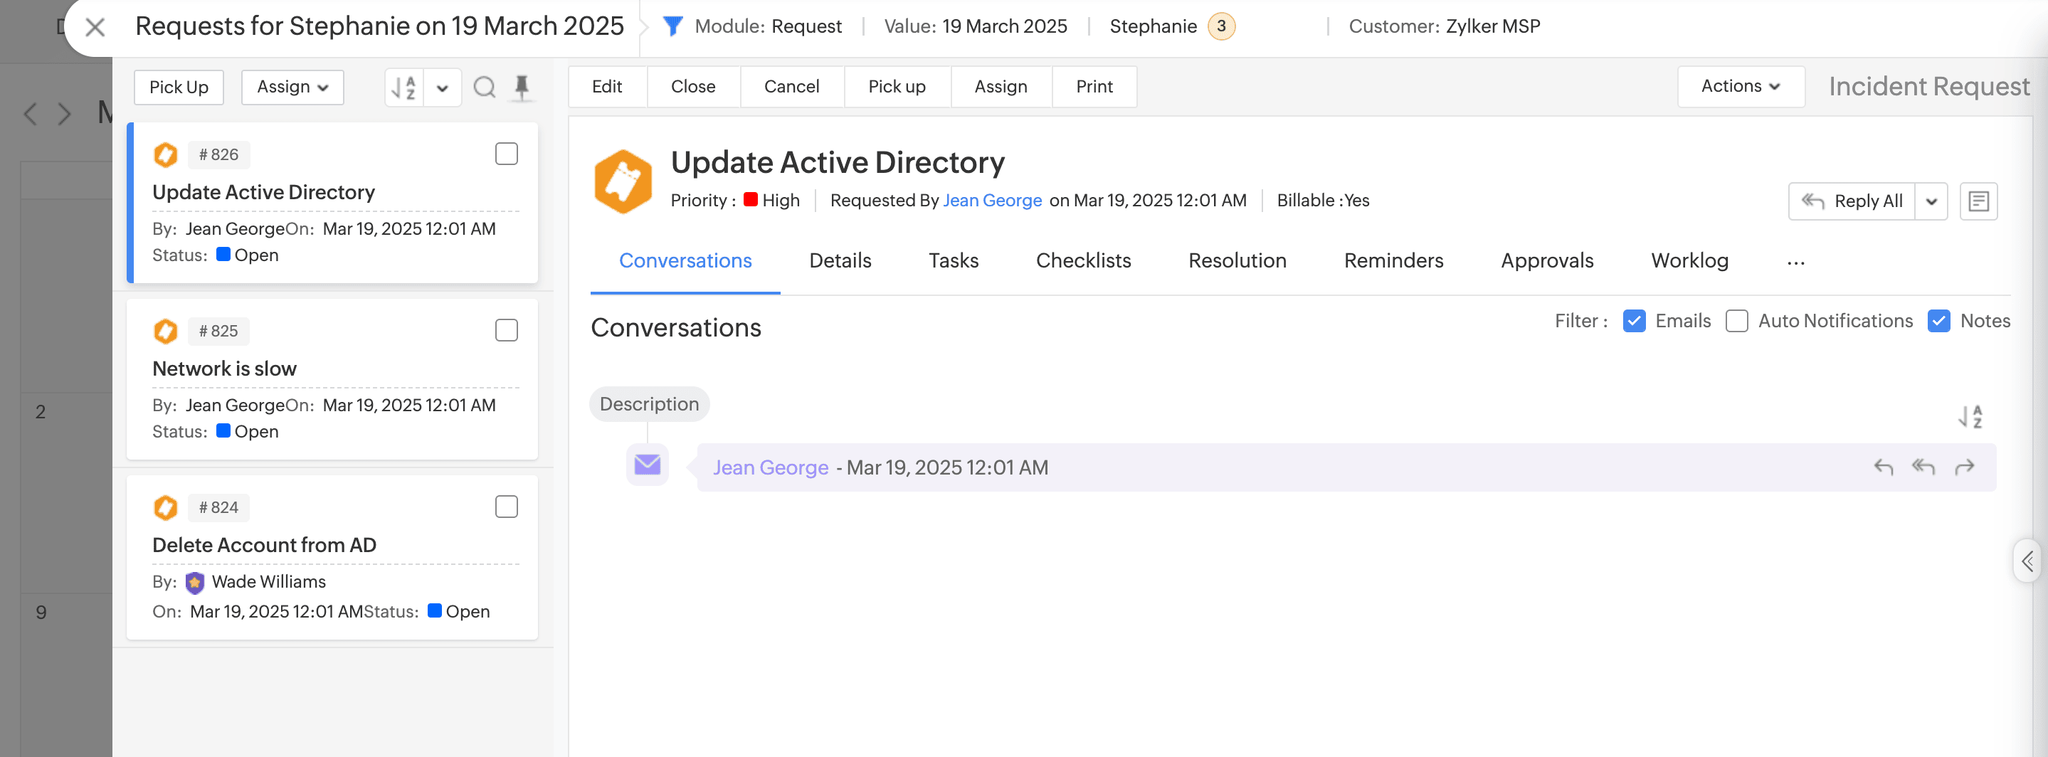Viewport: 2048px width, 757px height.
Task: Click the module filter funnel icon
Action: 672,26
